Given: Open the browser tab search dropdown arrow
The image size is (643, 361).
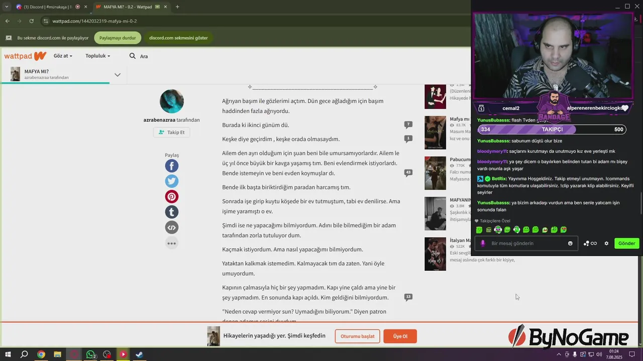Looking at the screenshot, I should click(6, 7).
